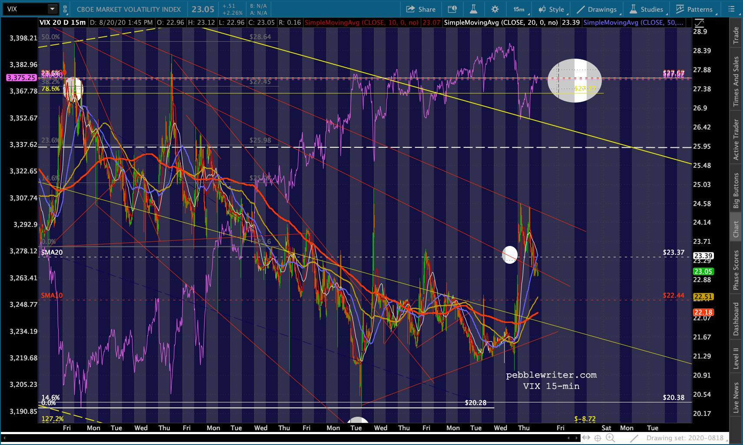Open the 15m timeframe selector
This screenshot has height=445, width=743.
pos(518,9)
